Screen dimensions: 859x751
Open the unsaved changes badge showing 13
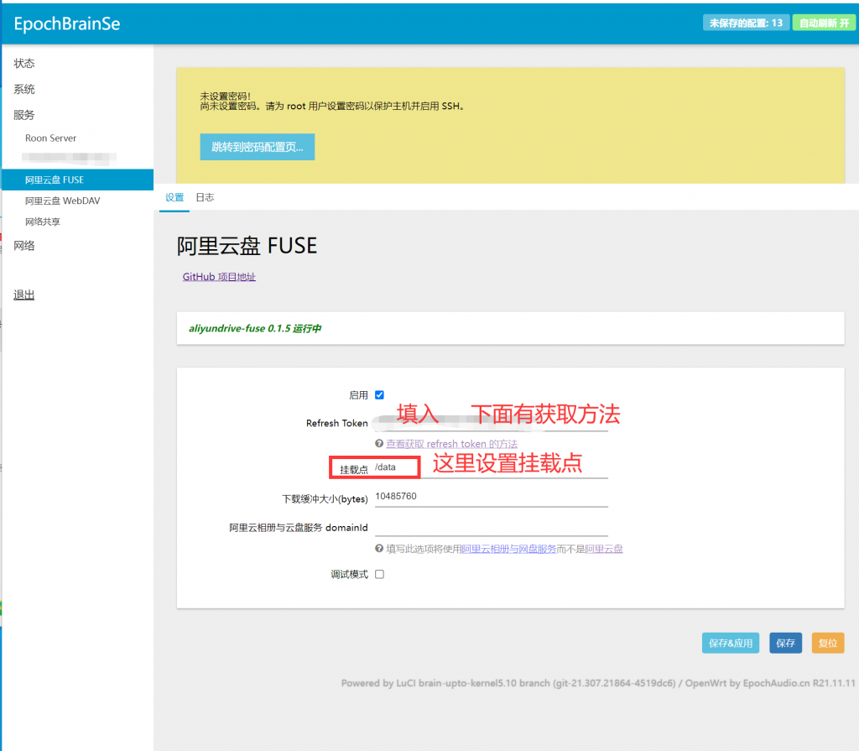(x=746, y=23)
